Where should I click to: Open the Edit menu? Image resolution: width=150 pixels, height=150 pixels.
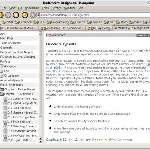point(4,8)
